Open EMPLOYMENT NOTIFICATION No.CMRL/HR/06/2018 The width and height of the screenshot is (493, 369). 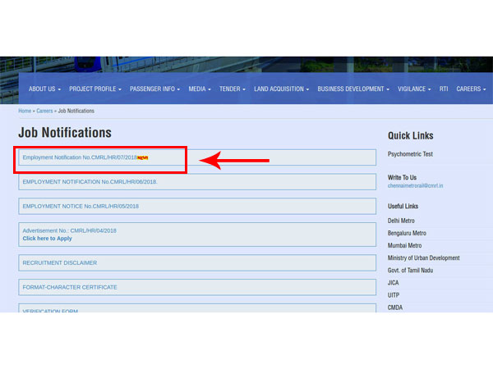coord(90,182)
